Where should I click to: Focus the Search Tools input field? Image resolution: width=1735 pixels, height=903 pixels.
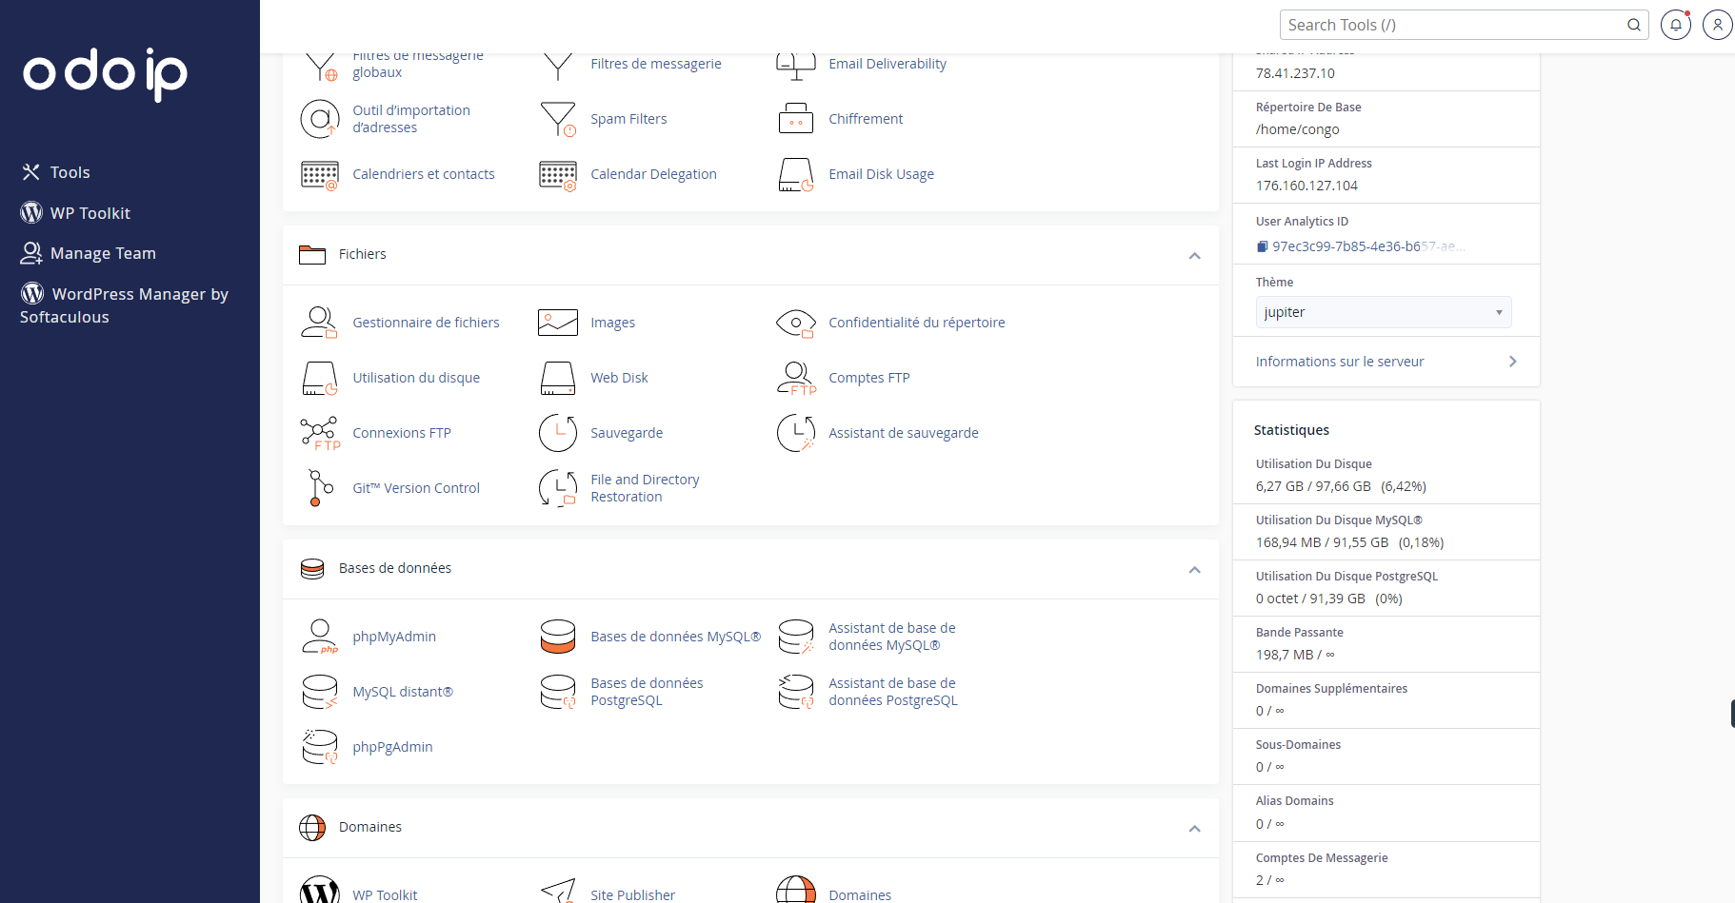(1452, 25)
